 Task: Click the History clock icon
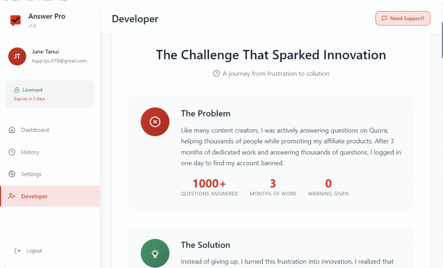[x=12, y=152]
